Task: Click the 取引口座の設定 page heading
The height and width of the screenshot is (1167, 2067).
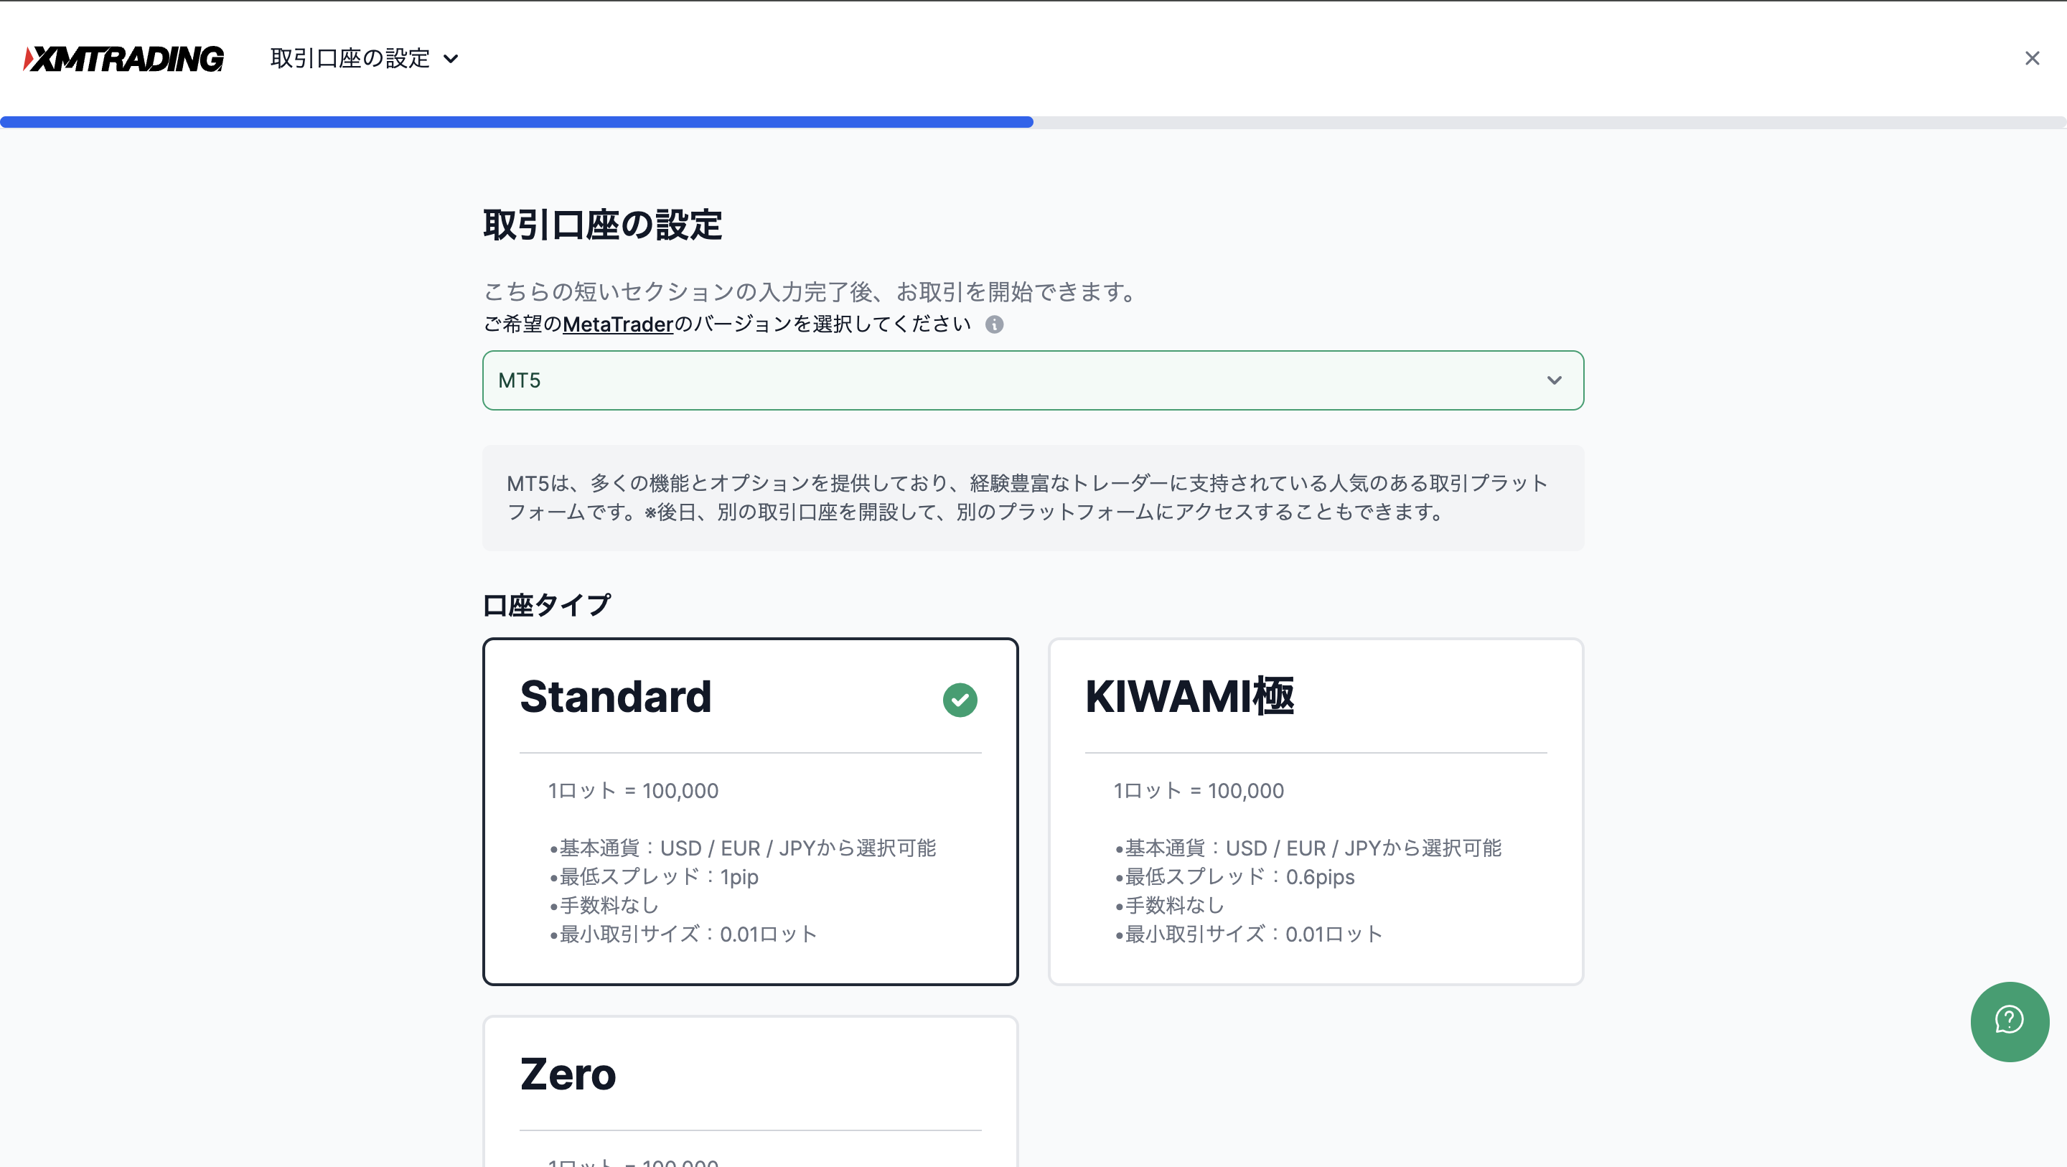Action: click(603, 225)
